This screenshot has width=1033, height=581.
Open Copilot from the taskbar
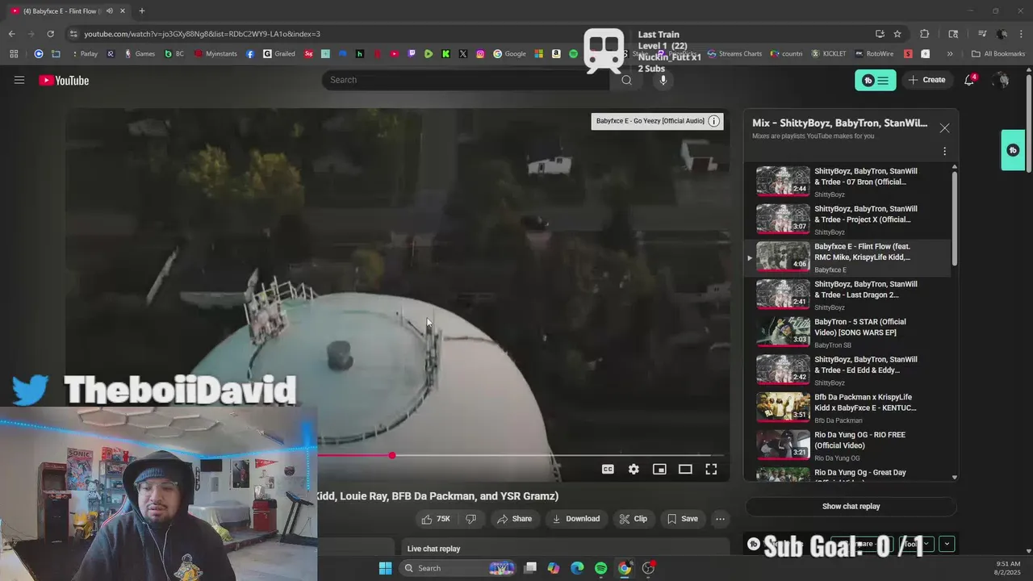553,568
